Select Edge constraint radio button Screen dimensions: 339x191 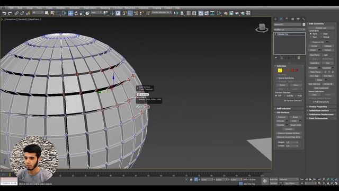coord(322,34)
